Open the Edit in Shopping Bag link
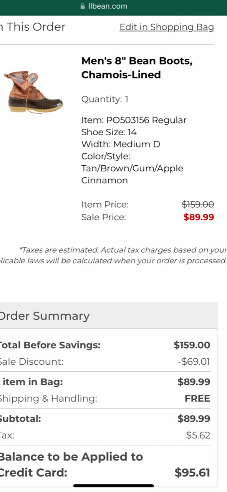The width and height of the screenshot is (227, 492). 167,27
